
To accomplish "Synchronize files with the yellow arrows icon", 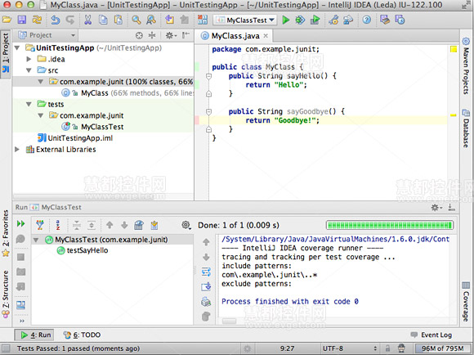I will tap(37, 20).
